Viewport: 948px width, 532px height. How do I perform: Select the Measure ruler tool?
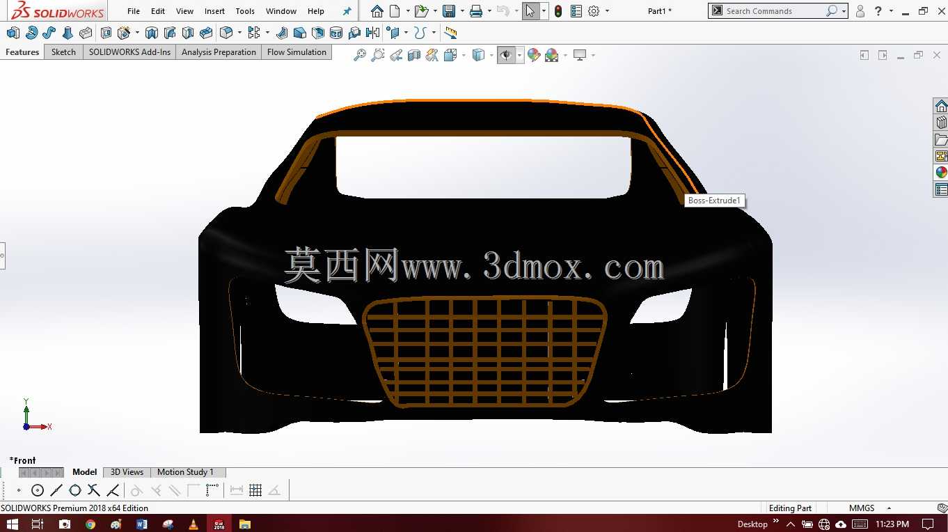coord(450,33)
